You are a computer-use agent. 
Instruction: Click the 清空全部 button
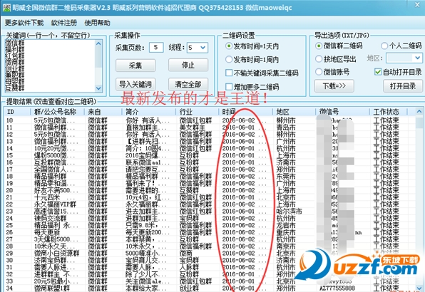188,84
